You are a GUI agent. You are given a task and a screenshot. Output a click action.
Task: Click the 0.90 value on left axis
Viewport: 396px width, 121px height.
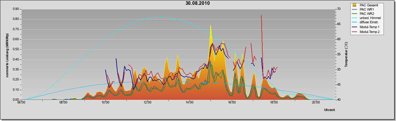(16, 9)
